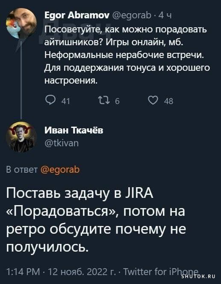Click the reply speech bubble icon

click(50, 100)
